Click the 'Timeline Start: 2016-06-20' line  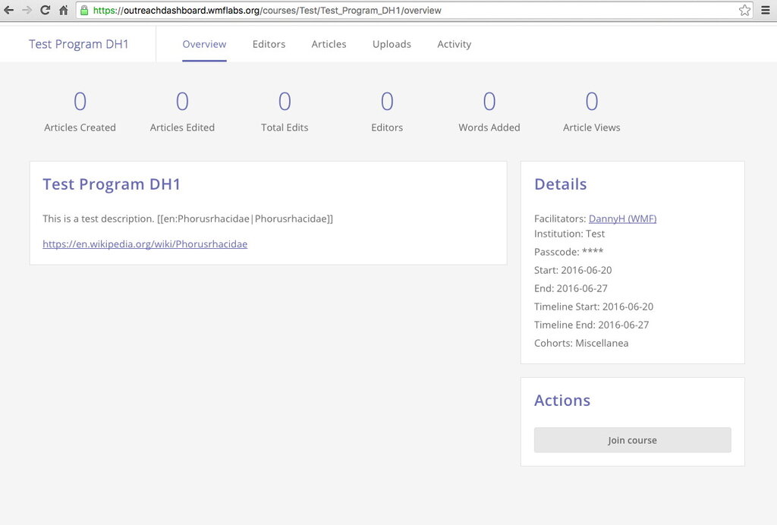click(x=593, y=307)
